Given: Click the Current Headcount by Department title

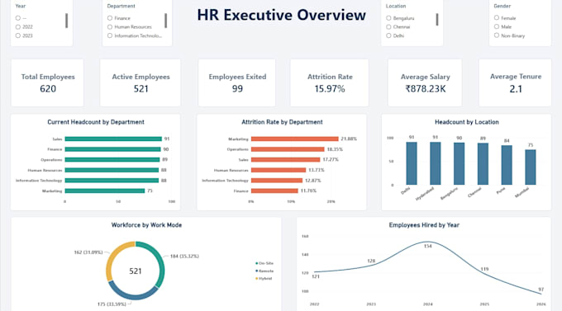Looking at the screenshot, I should click(96, 122).
